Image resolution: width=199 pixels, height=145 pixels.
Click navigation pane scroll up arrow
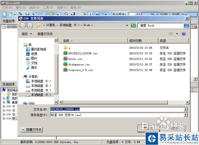(56, 40)
